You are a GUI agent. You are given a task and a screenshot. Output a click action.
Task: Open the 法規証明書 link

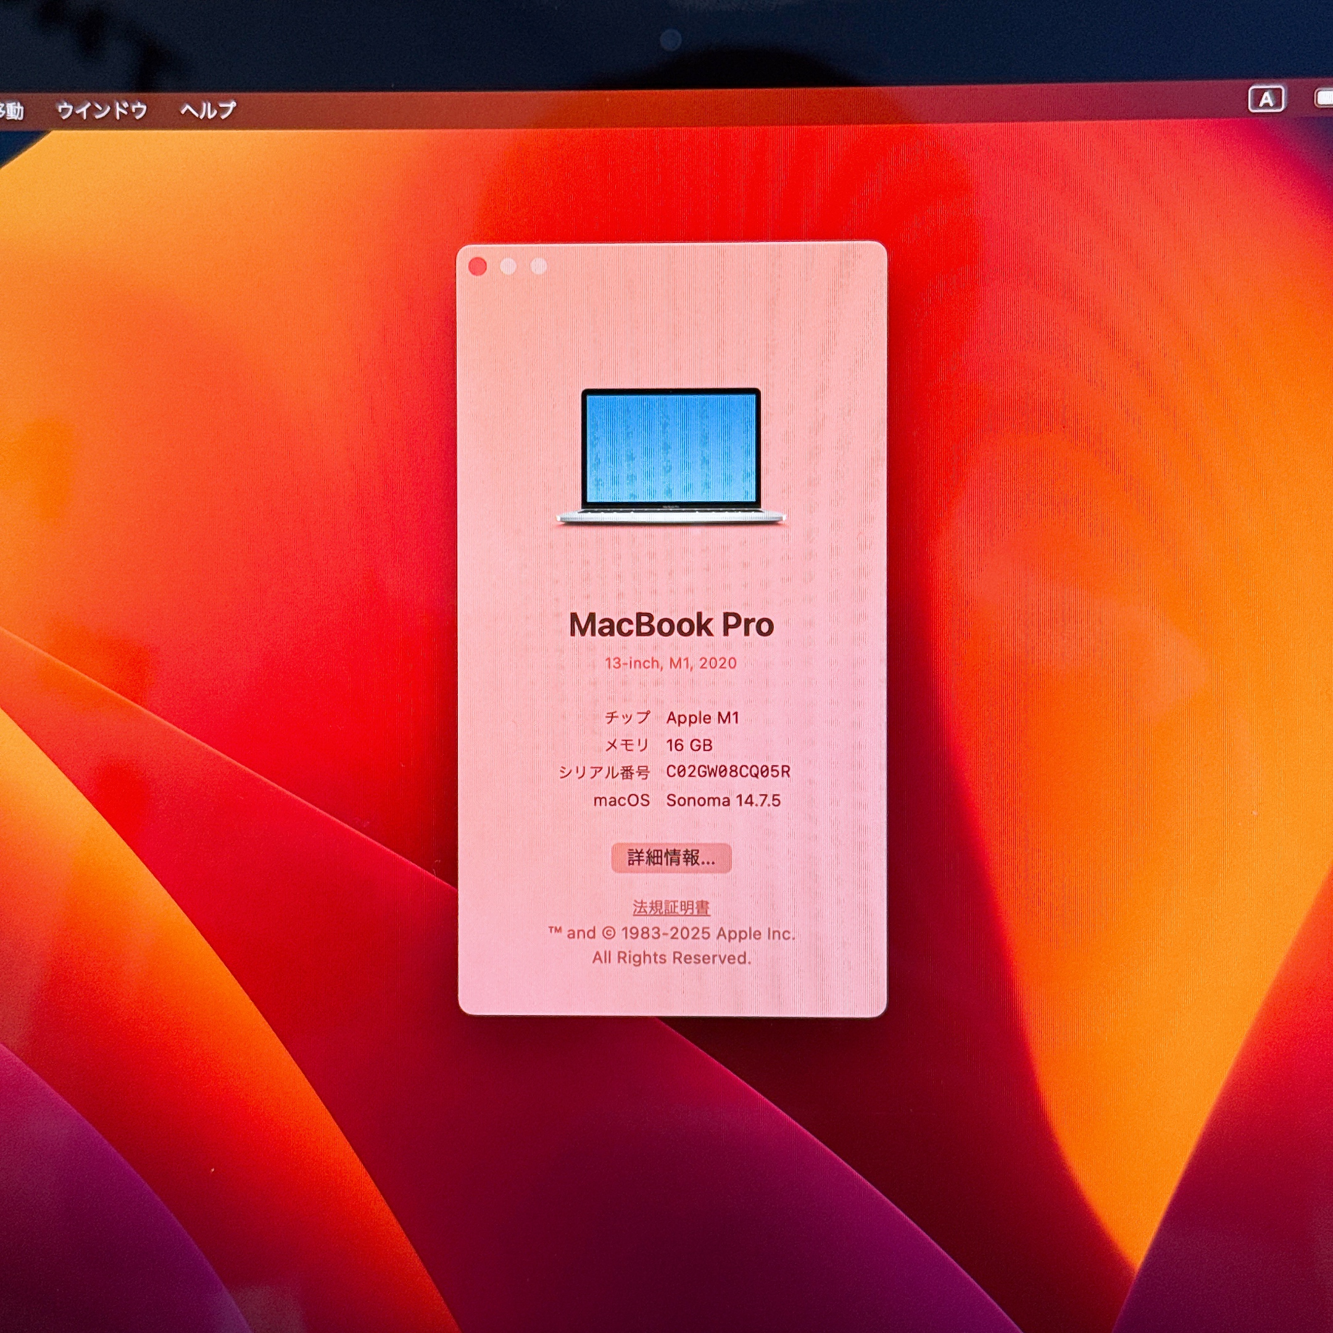671,907
